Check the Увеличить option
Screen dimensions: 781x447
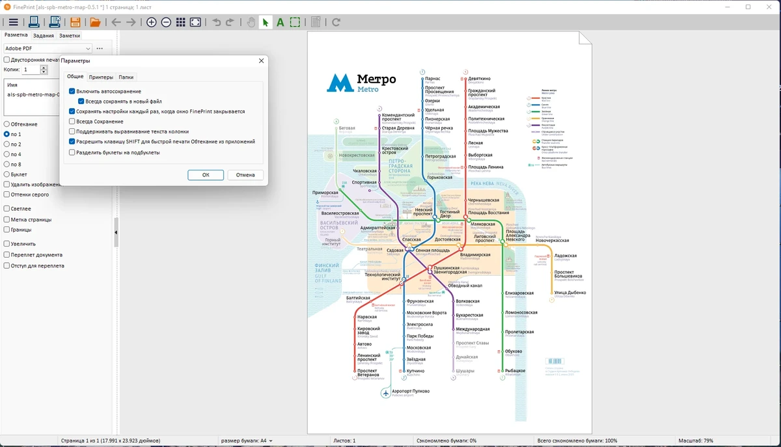(7, 244)
